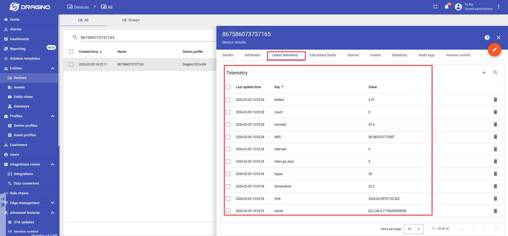The height and width of the screenshot is (236, 508).
Task: Collapse the Entities section
Action: tap(53, 68)
